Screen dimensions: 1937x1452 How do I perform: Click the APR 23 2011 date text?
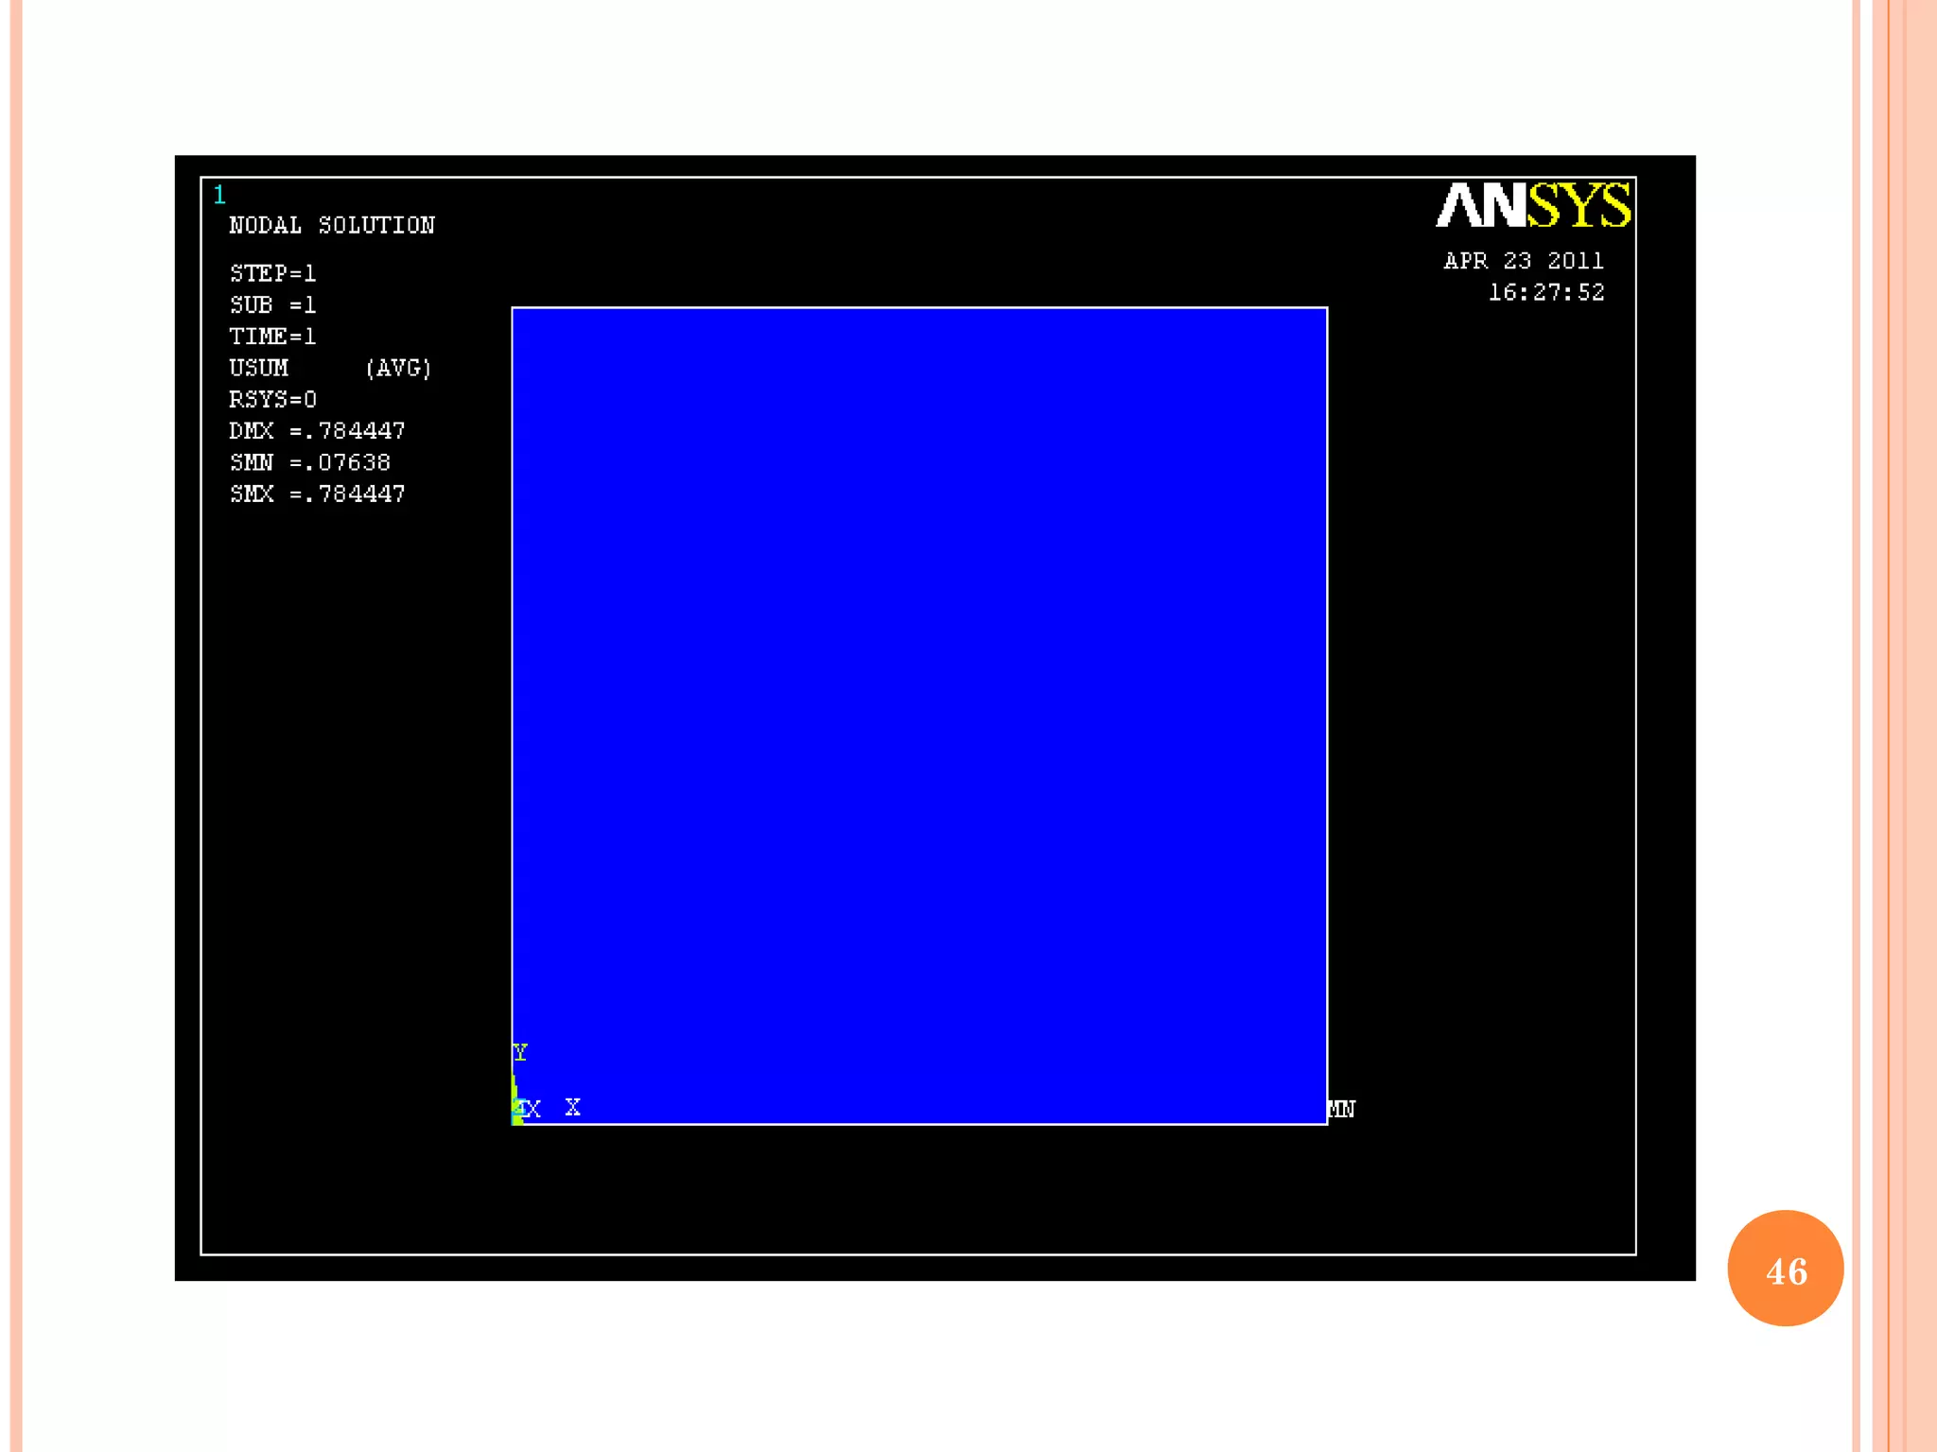point(1523,261)
